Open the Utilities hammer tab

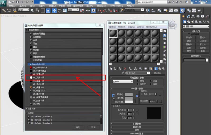[207, 16]
